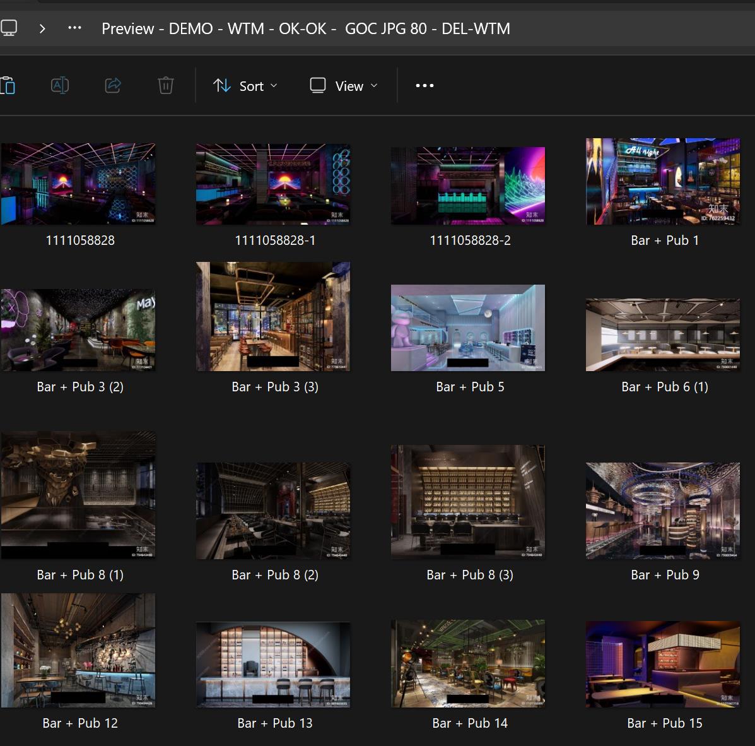Select the Bar + Pub 14 thumbnail
Viewport: 755px width, 746px height.
(x=468, y=663)
